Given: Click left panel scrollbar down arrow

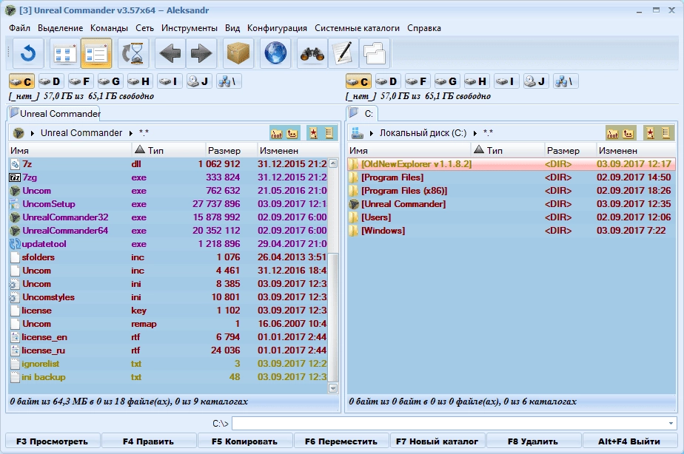Looking at the screenshot, I should (333, 388).
